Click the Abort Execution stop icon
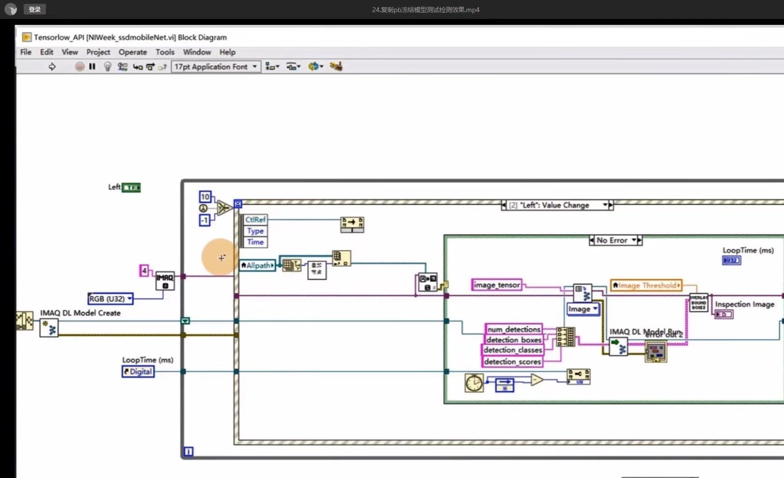The image size is (784, 478). click(x=80, y=66)
